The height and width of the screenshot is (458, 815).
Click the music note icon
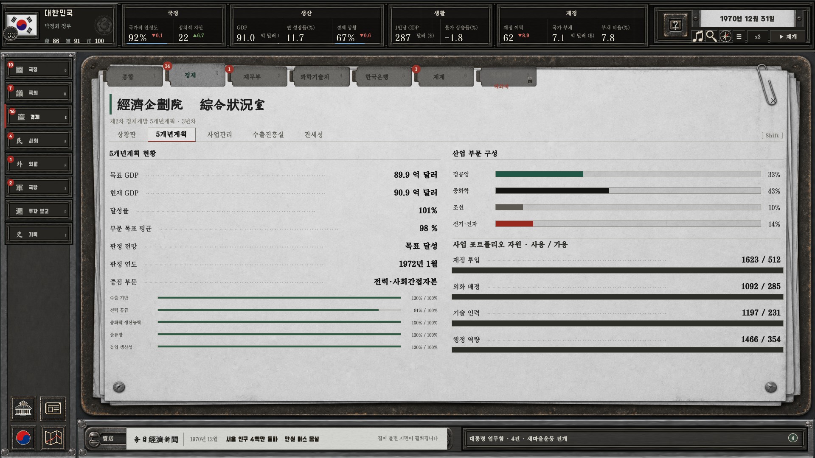(697, 36)
